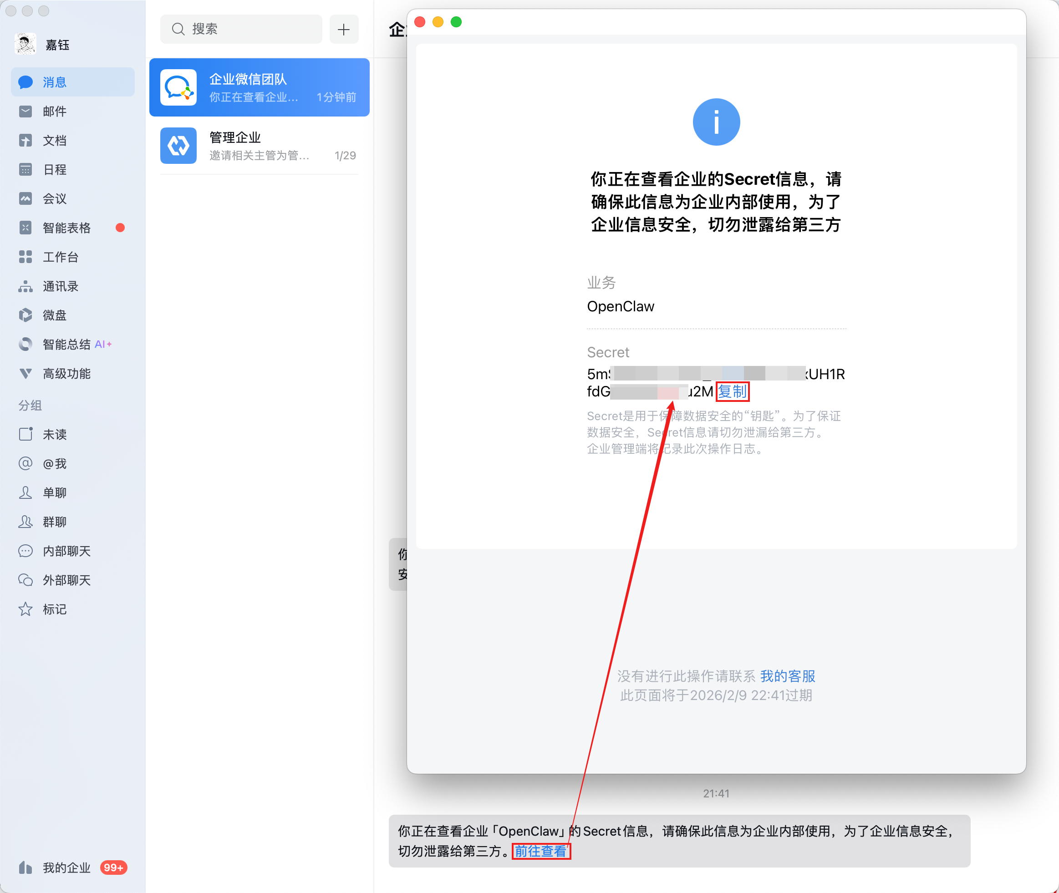Open the 工作台 workbench
The width and height of the screenshot is (1059, 893).
(x=60, y=257)
